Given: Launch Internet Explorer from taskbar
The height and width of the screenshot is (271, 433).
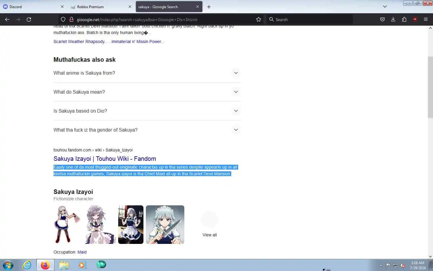Looking at the screenshot, I should [27, 265].
